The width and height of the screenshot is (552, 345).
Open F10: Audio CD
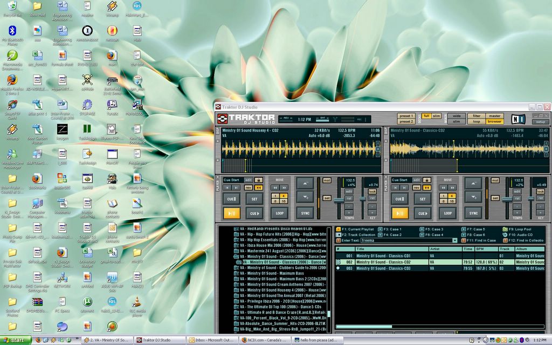pyautogui.click(x=517, y=235)
